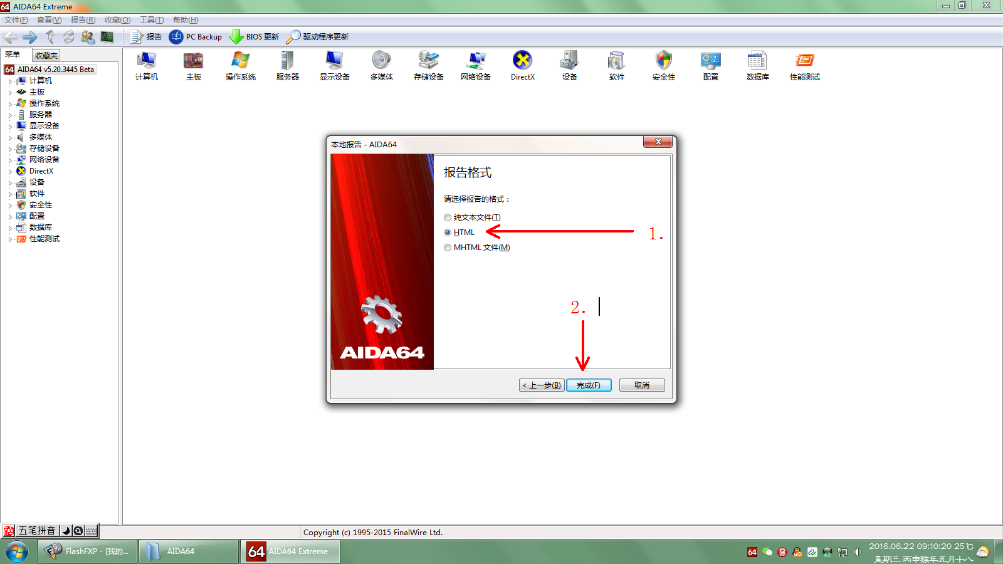Open the 安全性 shield icon
The width and height of the screenshot is (1003, 564).
pos(663,65)
